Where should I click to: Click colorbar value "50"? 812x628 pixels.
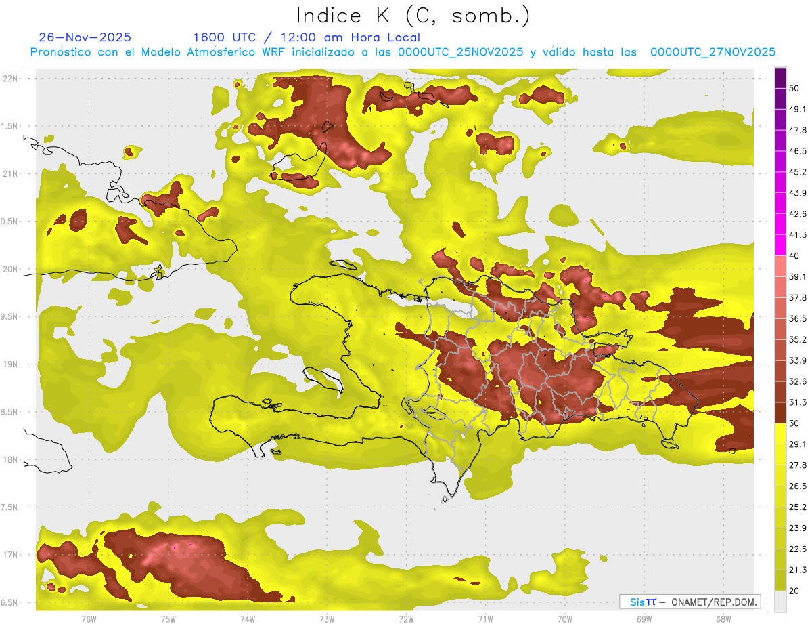[795, 89]
